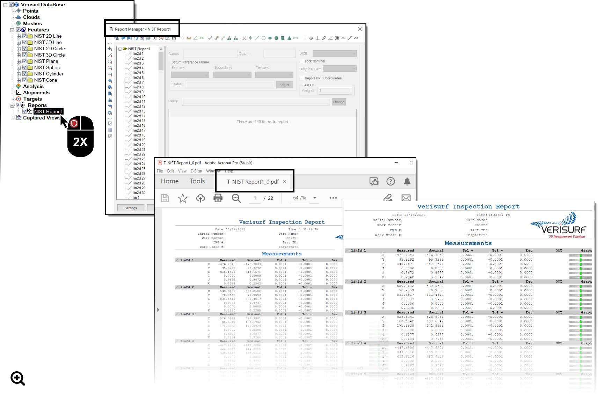598x394 pixels.
Task: Toggle the NIST Plane checkbox
Action: click(24, 61)
